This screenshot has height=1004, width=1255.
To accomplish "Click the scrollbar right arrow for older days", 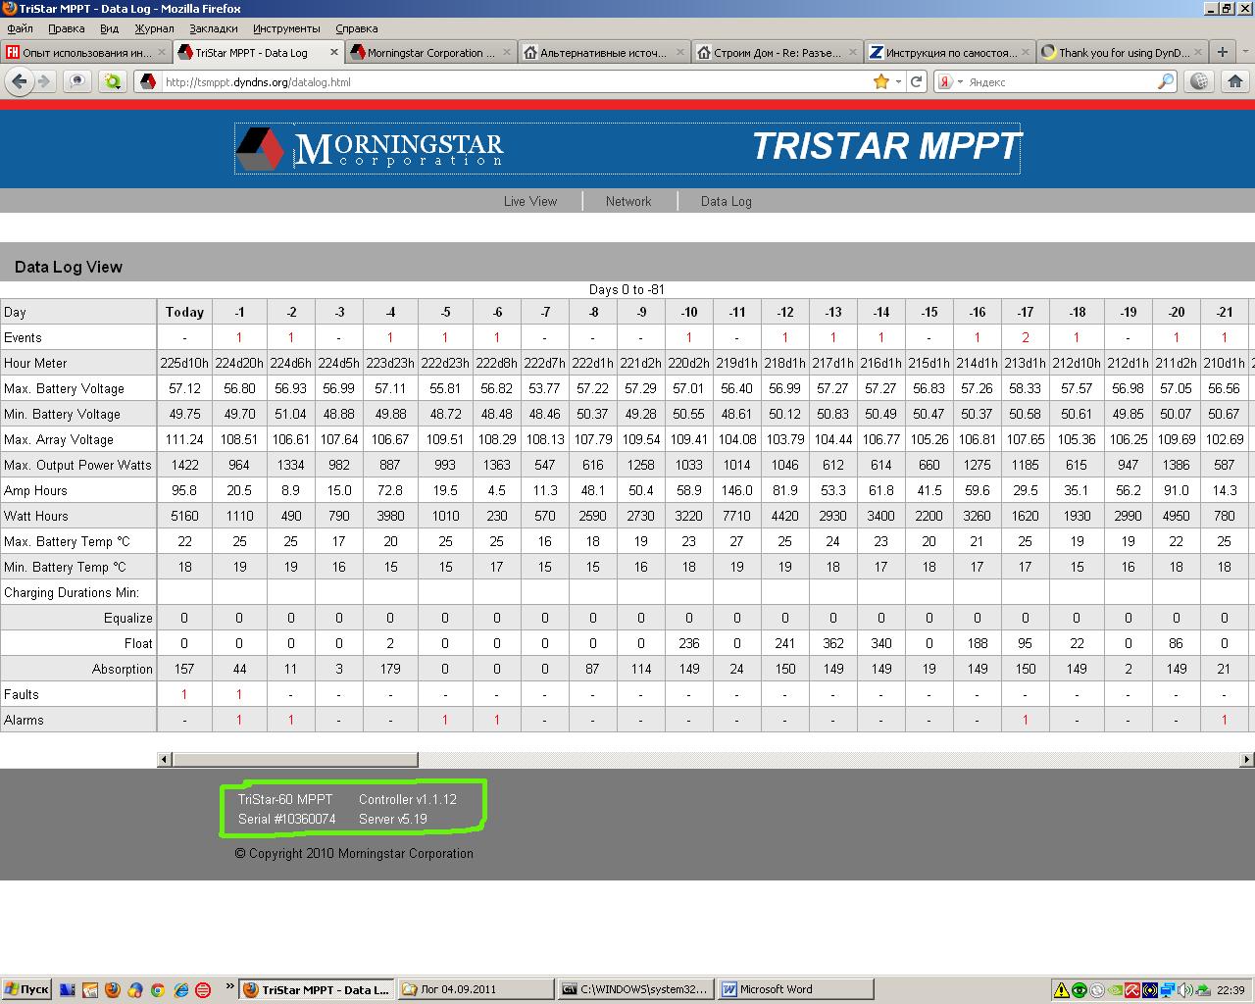I will point(1247,759).
